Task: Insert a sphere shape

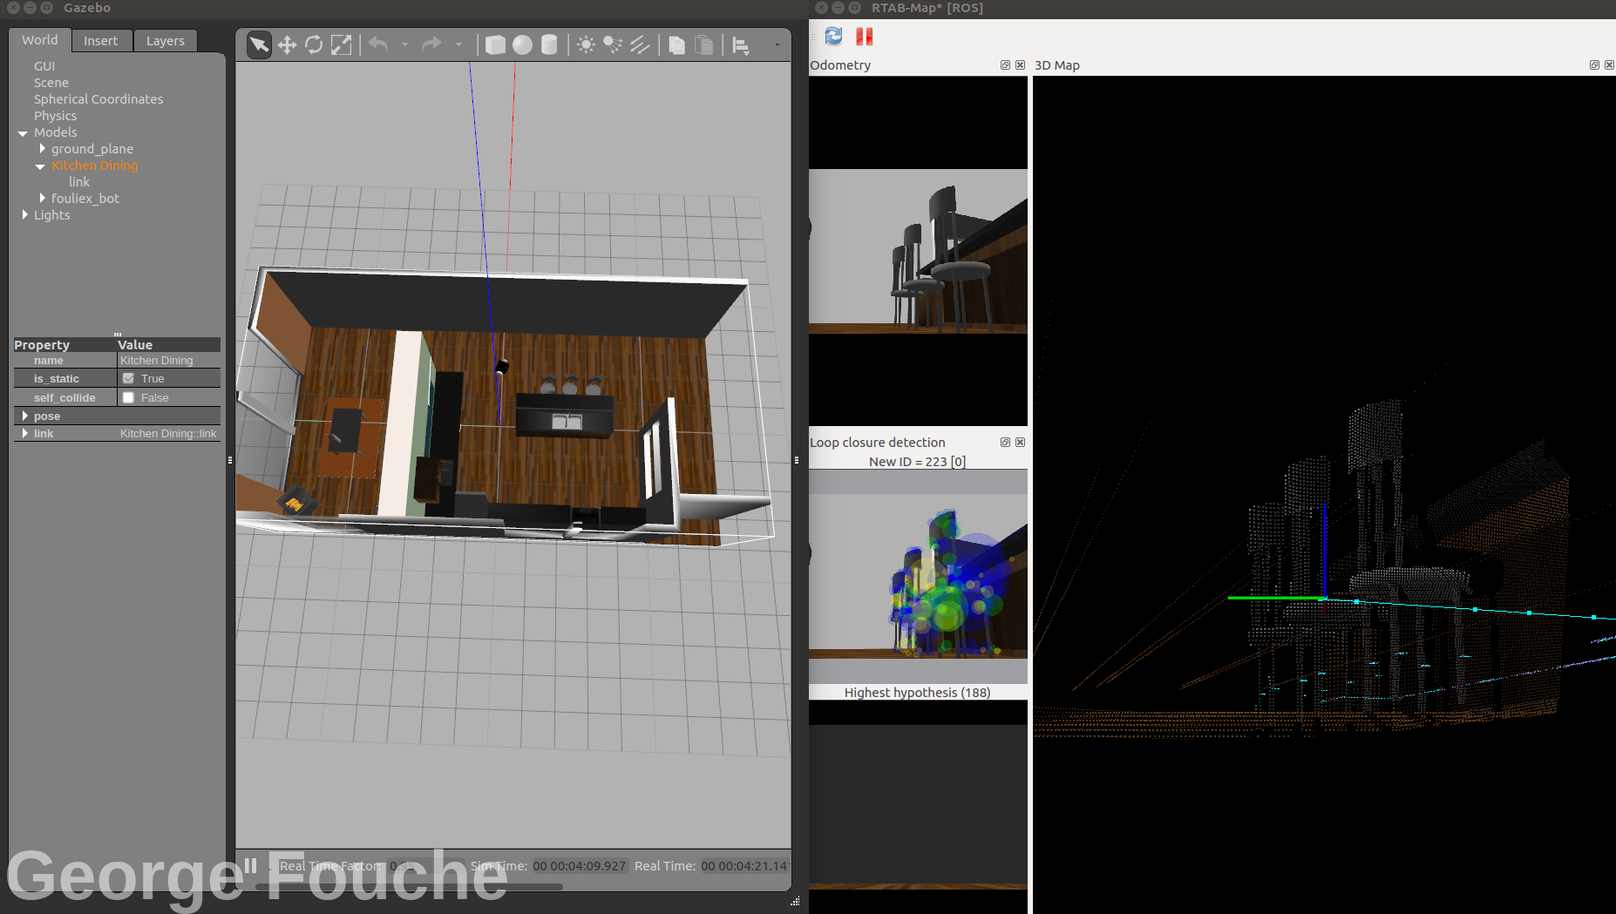Action: click(522, 44)
